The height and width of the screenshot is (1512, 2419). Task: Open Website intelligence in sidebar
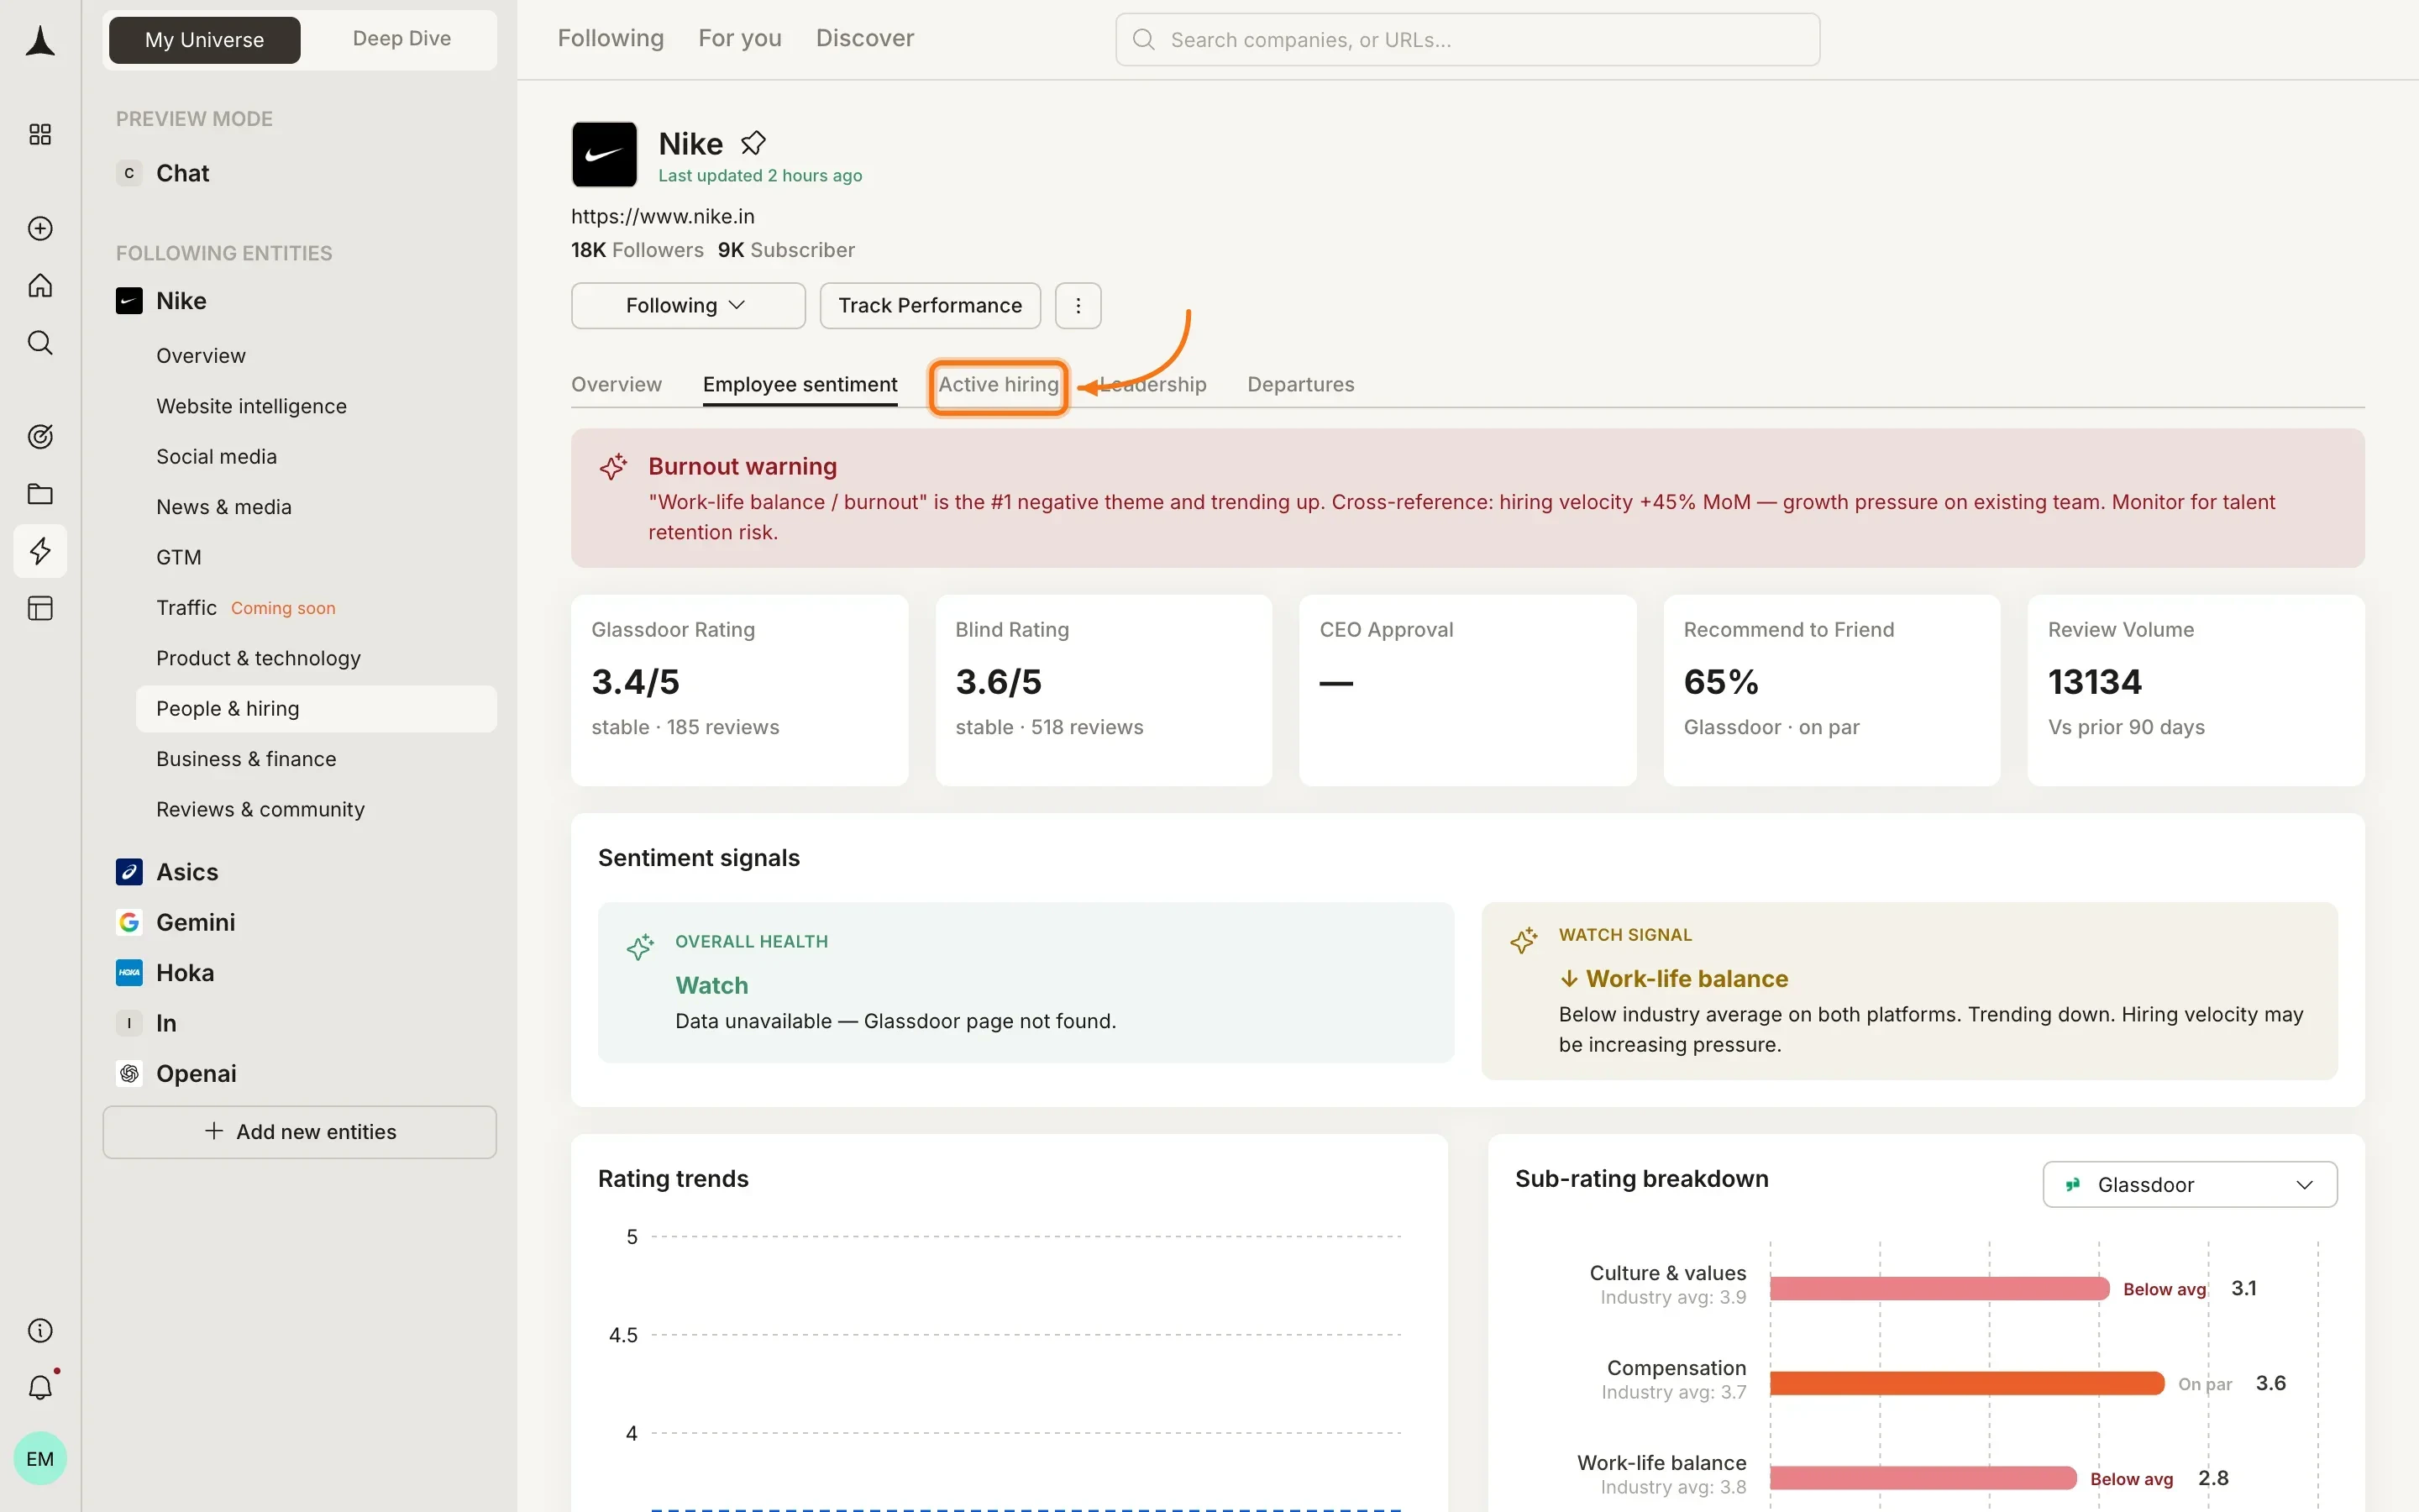click(x=251, y=406)
